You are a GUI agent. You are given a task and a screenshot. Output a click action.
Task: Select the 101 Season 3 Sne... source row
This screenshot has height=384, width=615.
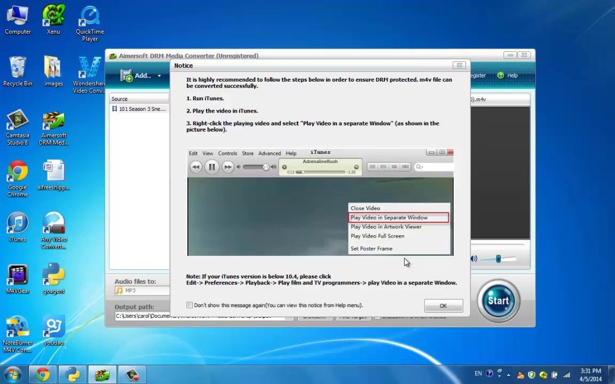pos(139,109)
